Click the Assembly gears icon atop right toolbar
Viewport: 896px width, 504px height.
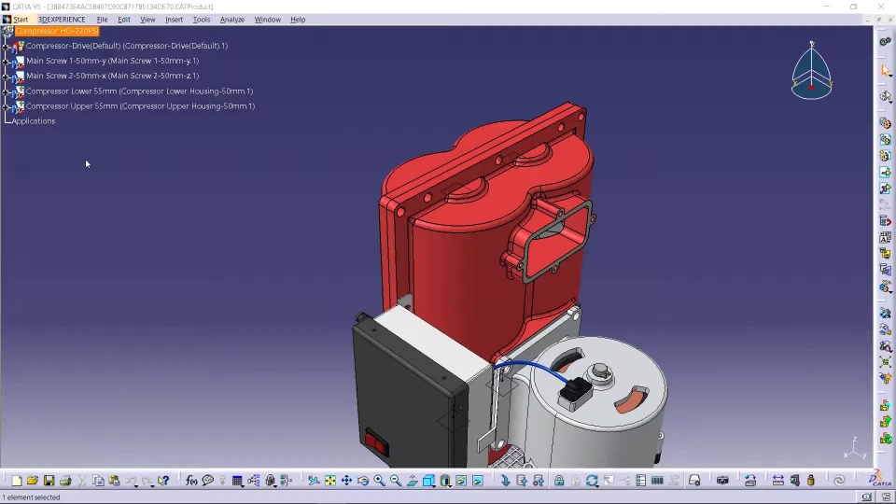(x=886, y=42)
